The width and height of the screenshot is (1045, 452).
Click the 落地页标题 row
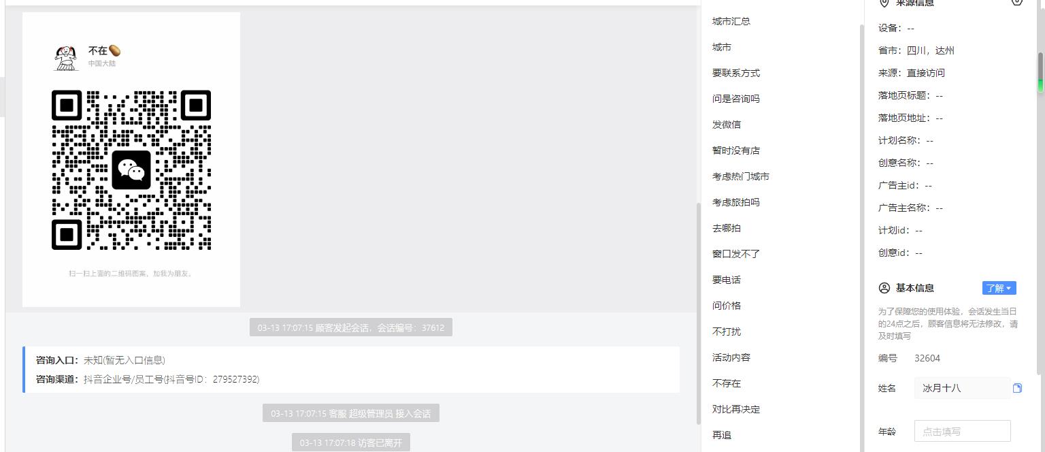pos(911,95)
